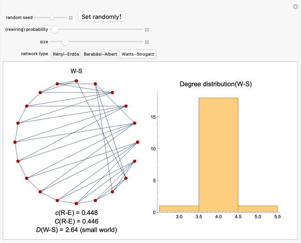
Task: Click the c(R-E) = 0.448 label
Action: [x=76, y=213]
